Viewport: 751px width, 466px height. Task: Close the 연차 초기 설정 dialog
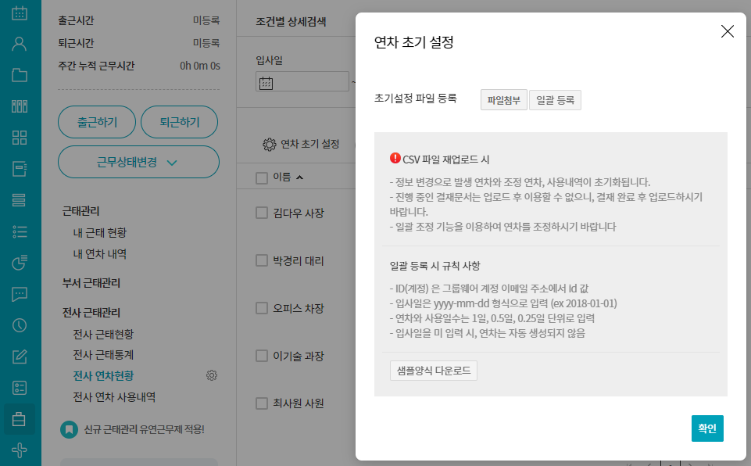tap(727, 31)
